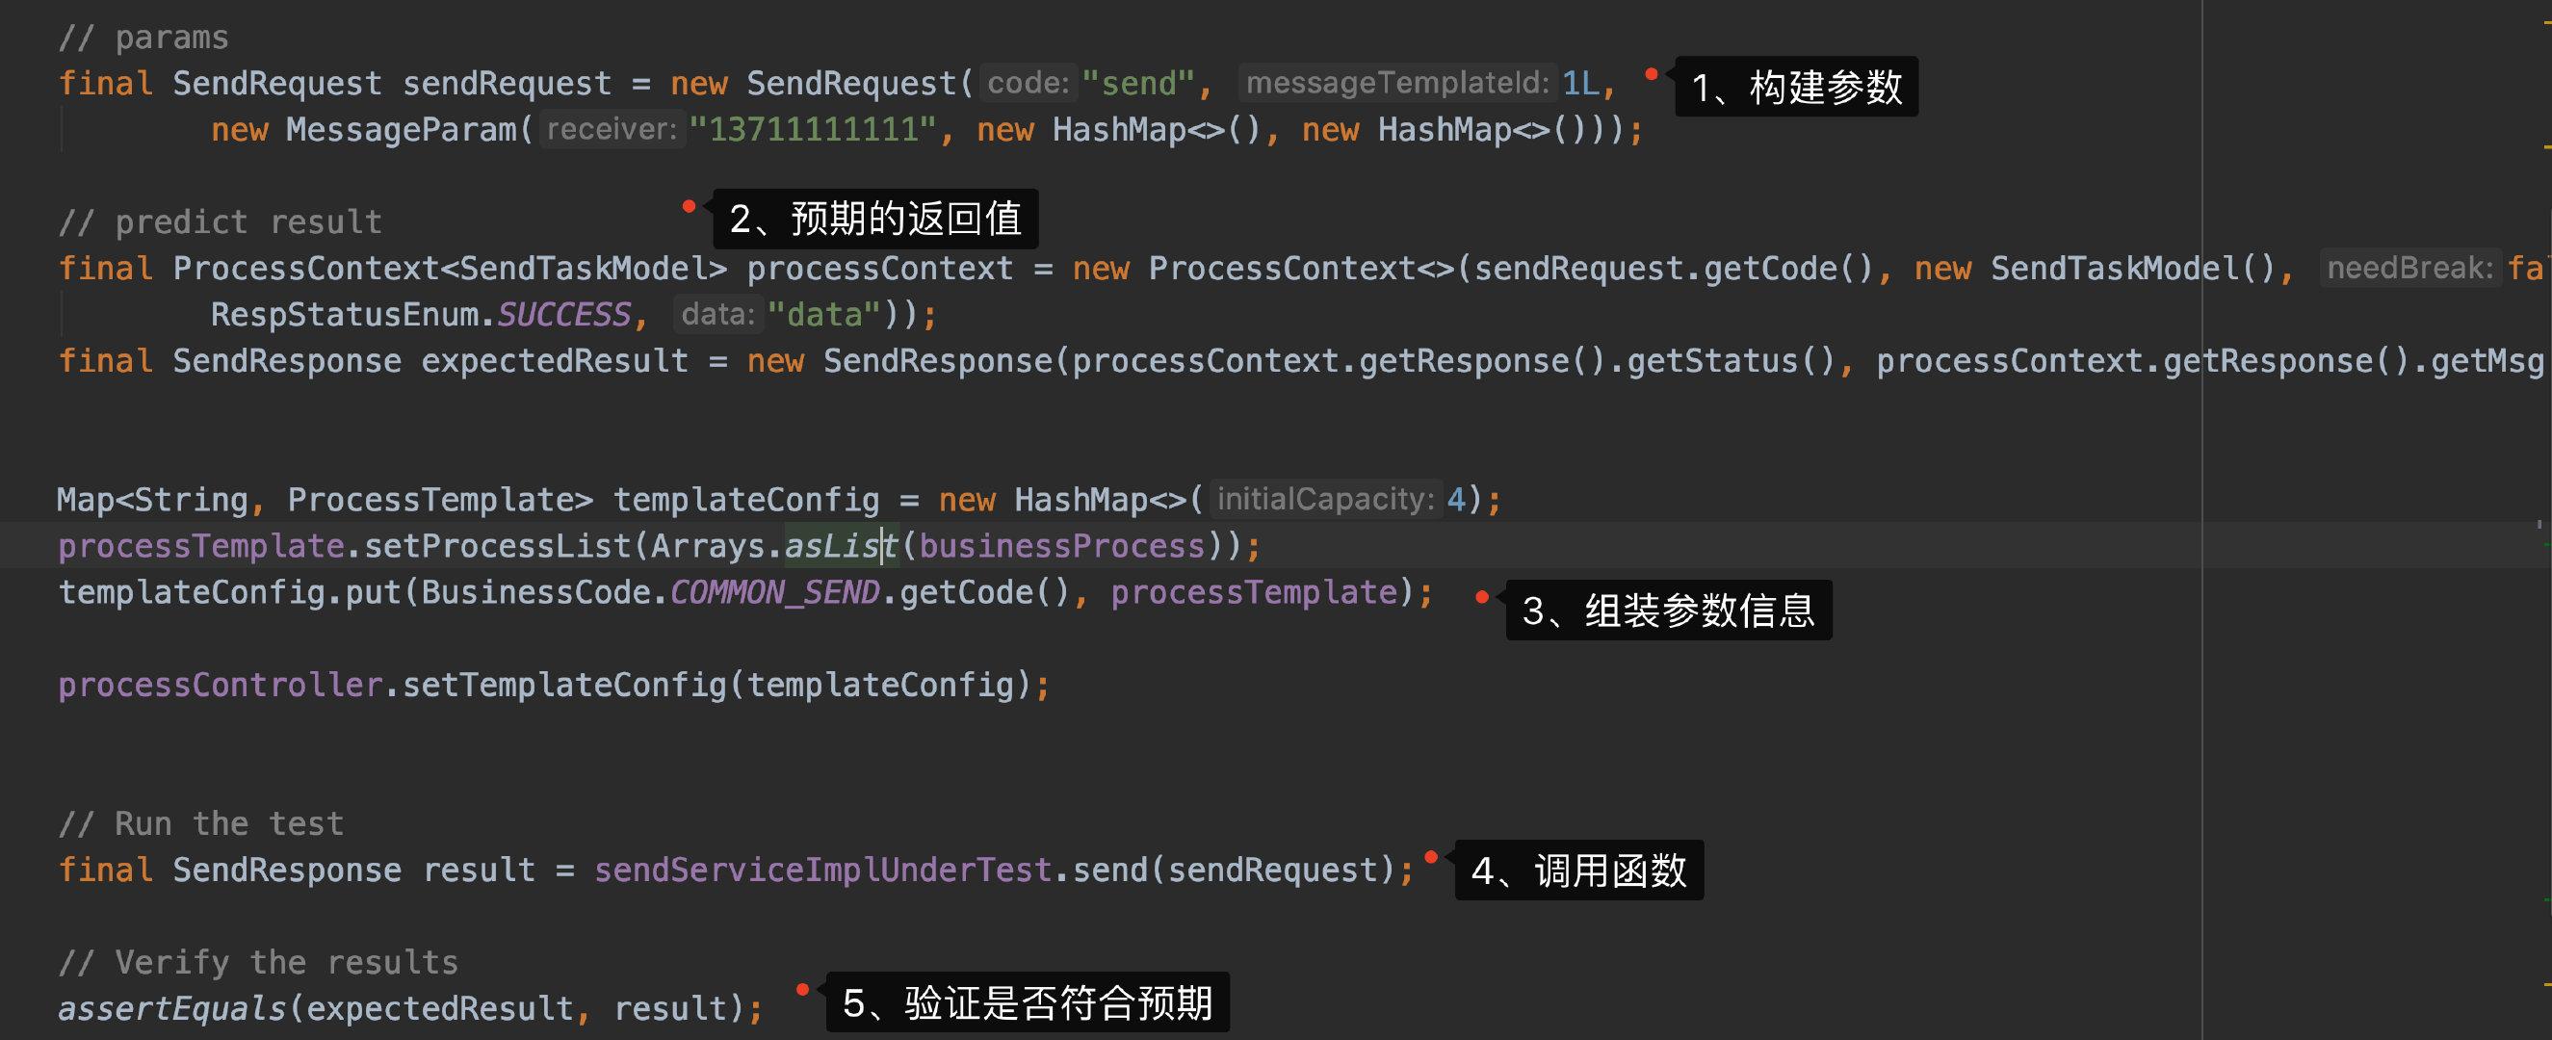Click the yellow warning stripe beside the assertEquals line
2552x1040 pixels.
click(x=2546, y=986)
